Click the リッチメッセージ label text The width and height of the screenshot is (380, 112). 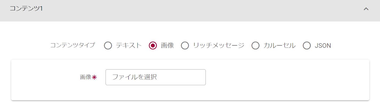tap(219, 46)
